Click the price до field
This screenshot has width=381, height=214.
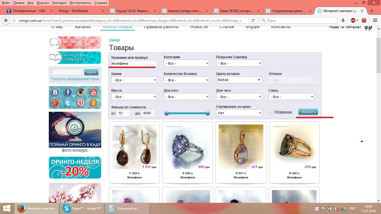[148, 113]
